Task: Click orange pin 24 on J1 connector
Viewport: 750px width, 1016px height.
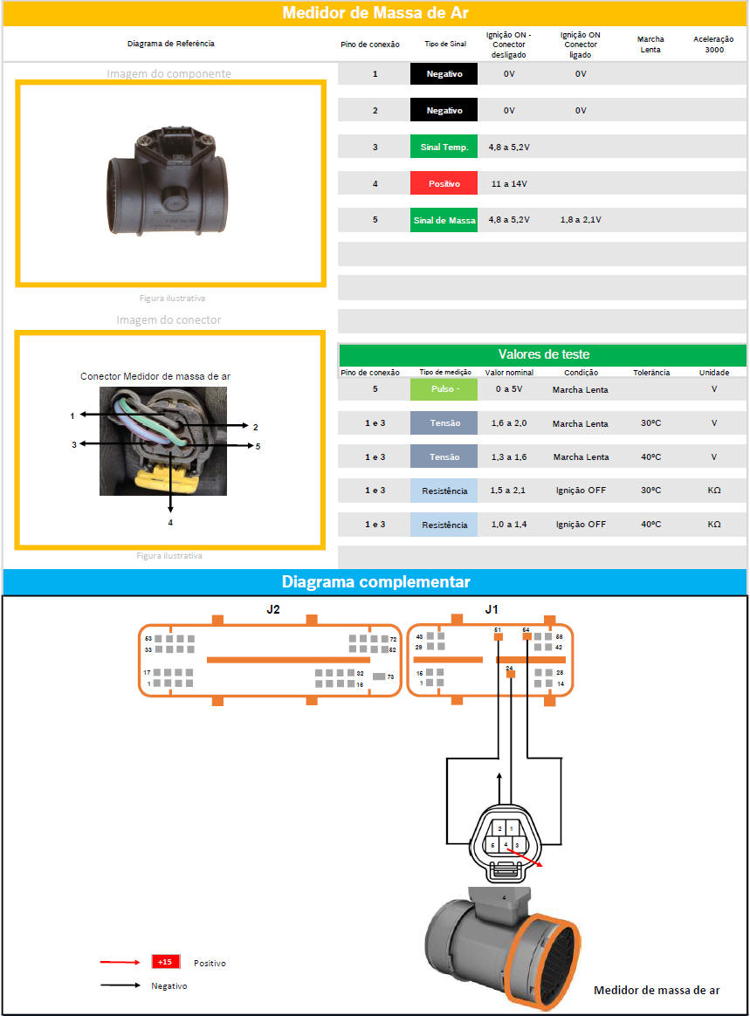Action: (x=510, y=675)
